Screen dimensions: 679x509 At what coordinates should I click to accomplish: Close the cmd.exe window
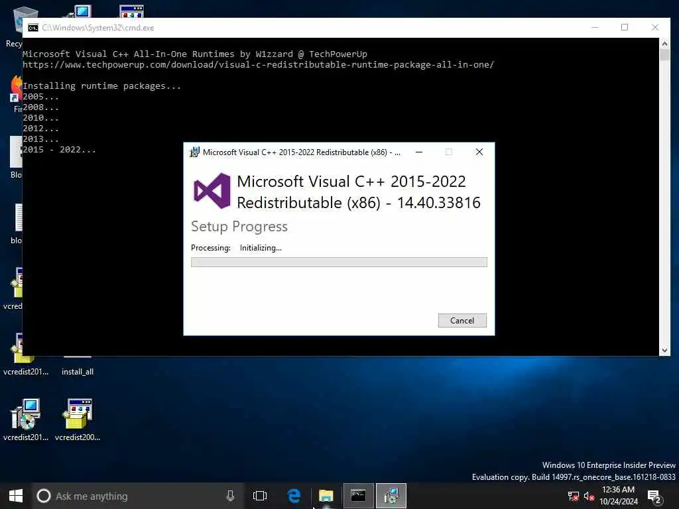tap(654, 27)
